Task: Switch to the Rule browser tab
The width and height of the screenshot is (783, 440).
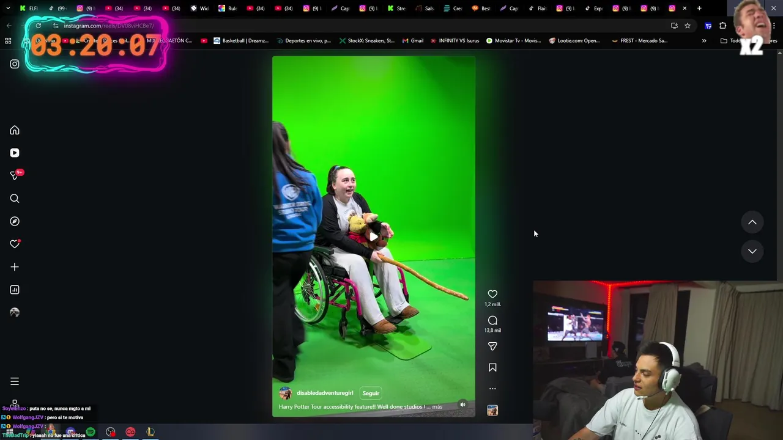Action: pos(228,8)
